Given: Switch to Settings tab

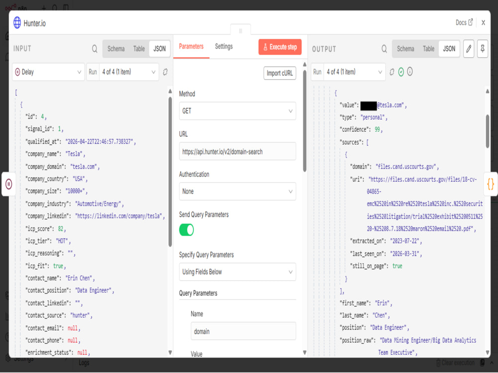Looking at the screenshot, I should click(224, 47).
